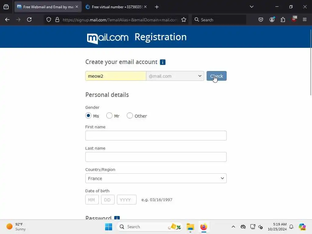
Task: Click the DD birth day field
Action: click(108, 200)
